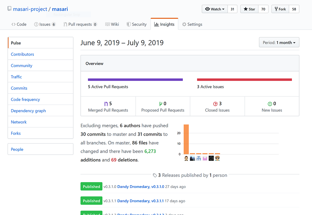The width and height of the screenshot is (312, 215).
Task: Click the sunglasses contributor avatar
Action: (x=217, y=158)
